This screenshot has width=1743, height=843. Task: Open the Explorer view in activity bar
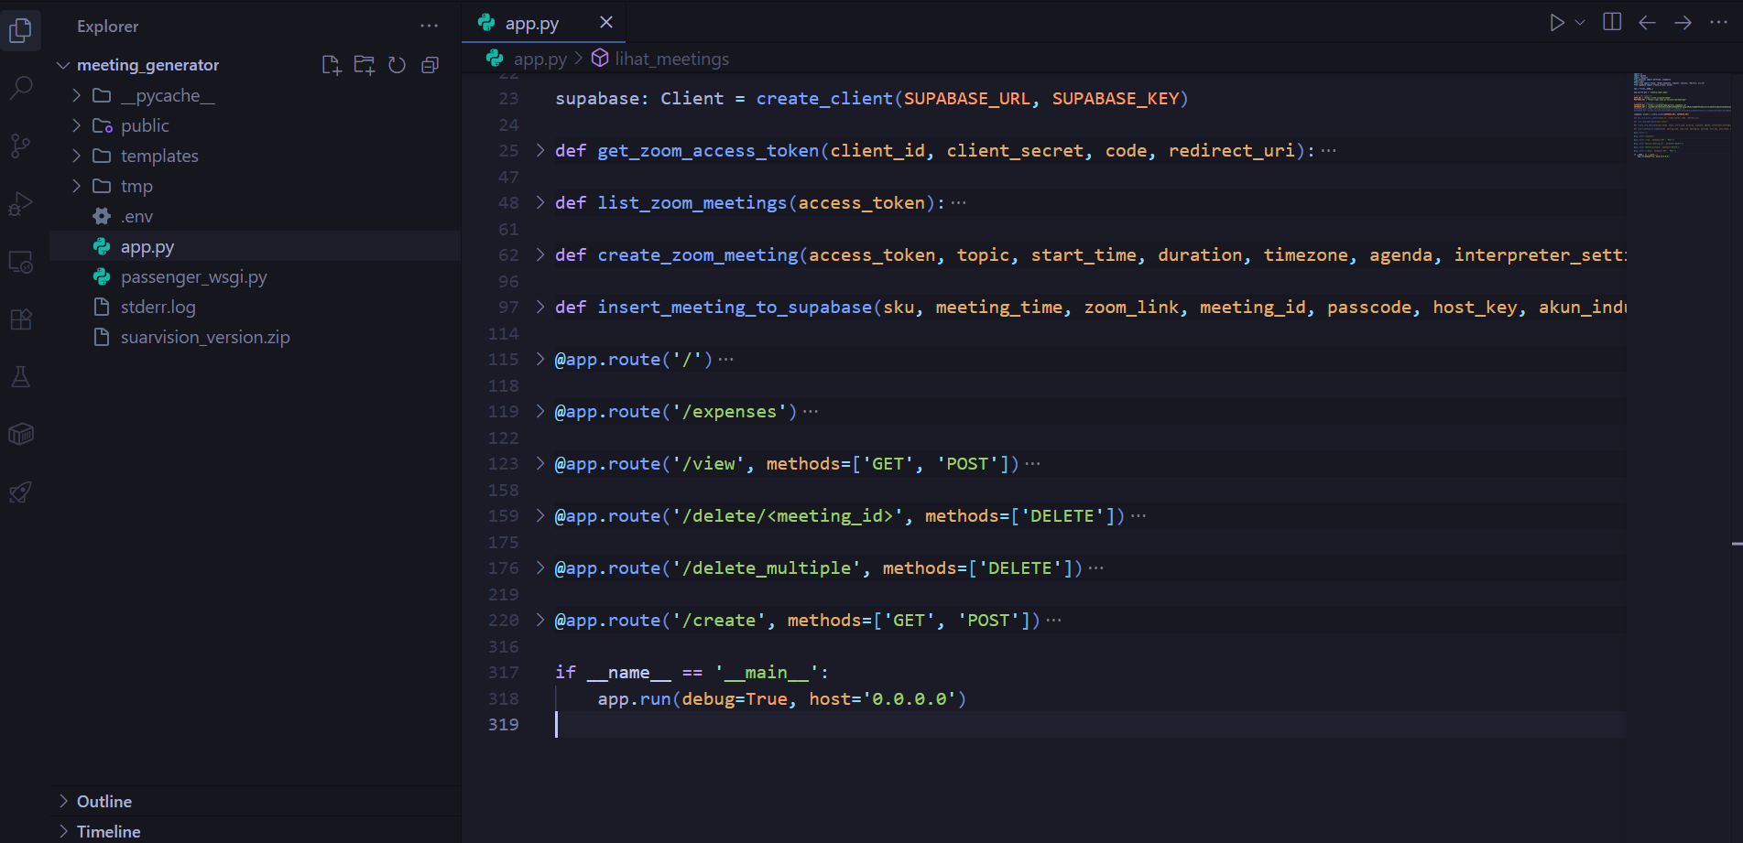point(20,30)
